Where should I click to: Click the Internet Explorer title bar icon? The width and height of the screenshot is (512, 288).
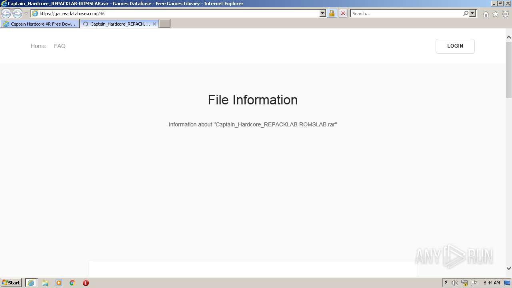4,4
